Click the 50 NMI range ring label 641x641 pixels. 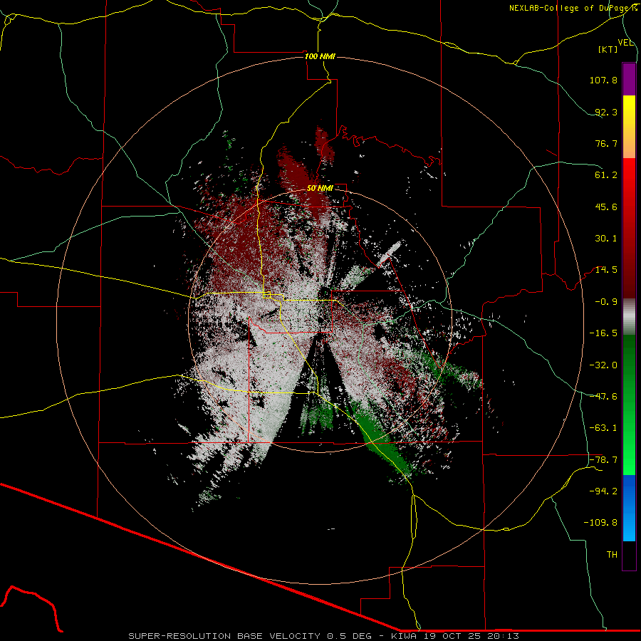(x=320, y=189)
